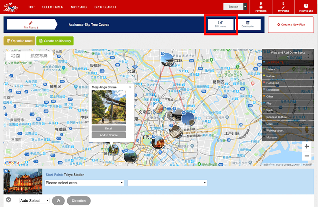Screen dimensions: 318x207
Task: Toggle the Nature spots filter
Action: point(288,76)
